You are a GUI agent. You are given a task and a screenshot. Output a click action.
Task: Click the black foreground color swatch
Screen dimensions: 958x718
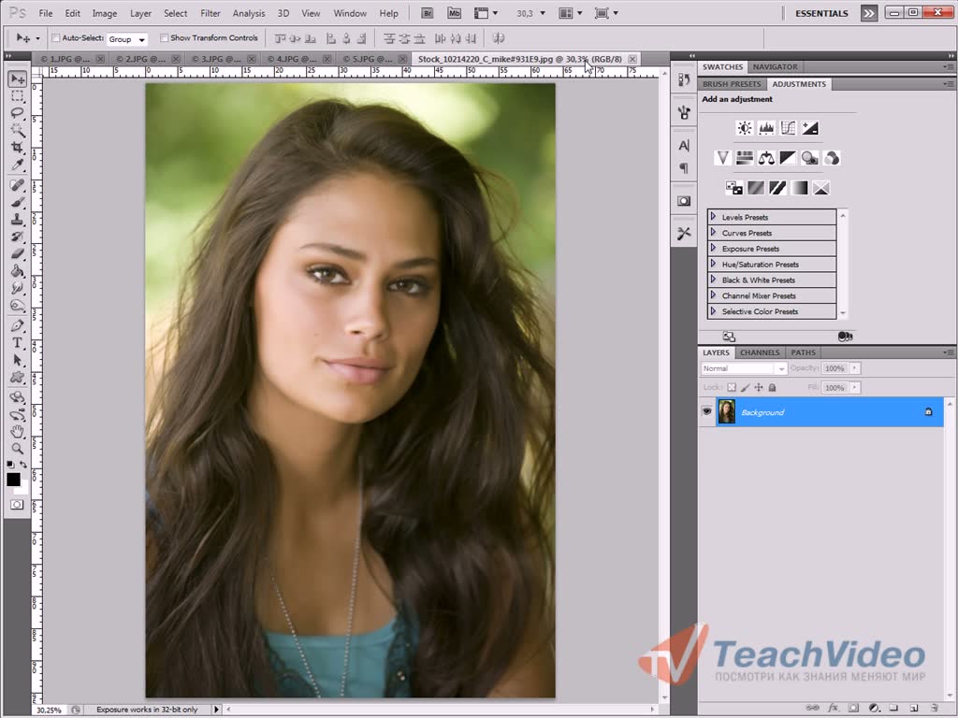[x=13, y=480]
